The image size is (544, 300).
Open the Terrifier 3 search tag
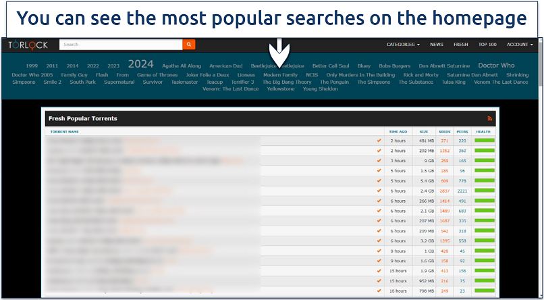242,82
